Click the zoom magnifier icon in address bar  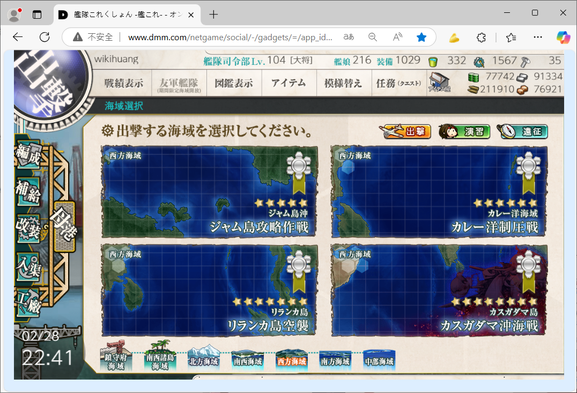click(372, 37)
